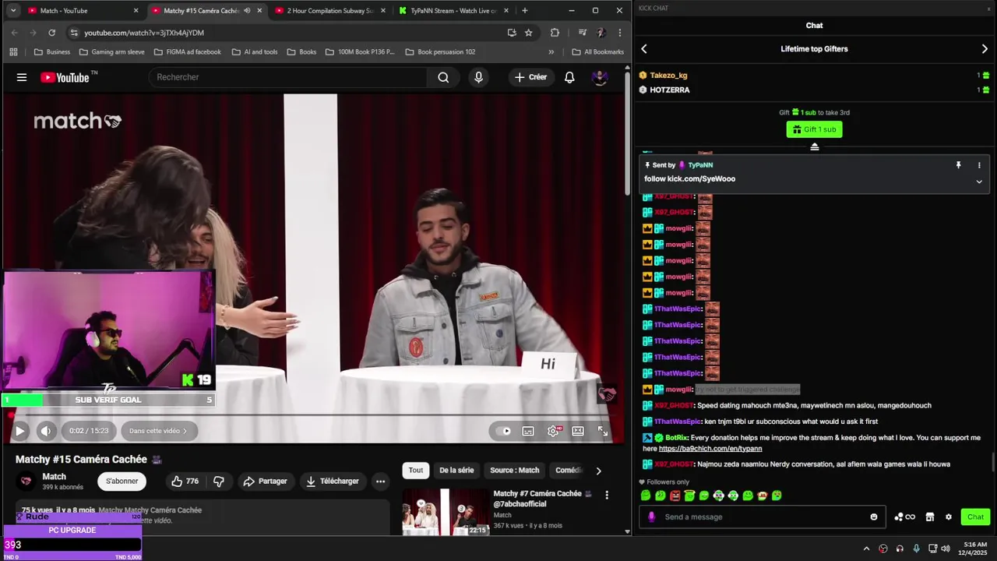Dislike the video with thumbs down
The height and width of the screenshot is (561, 997).
[219, 482]
